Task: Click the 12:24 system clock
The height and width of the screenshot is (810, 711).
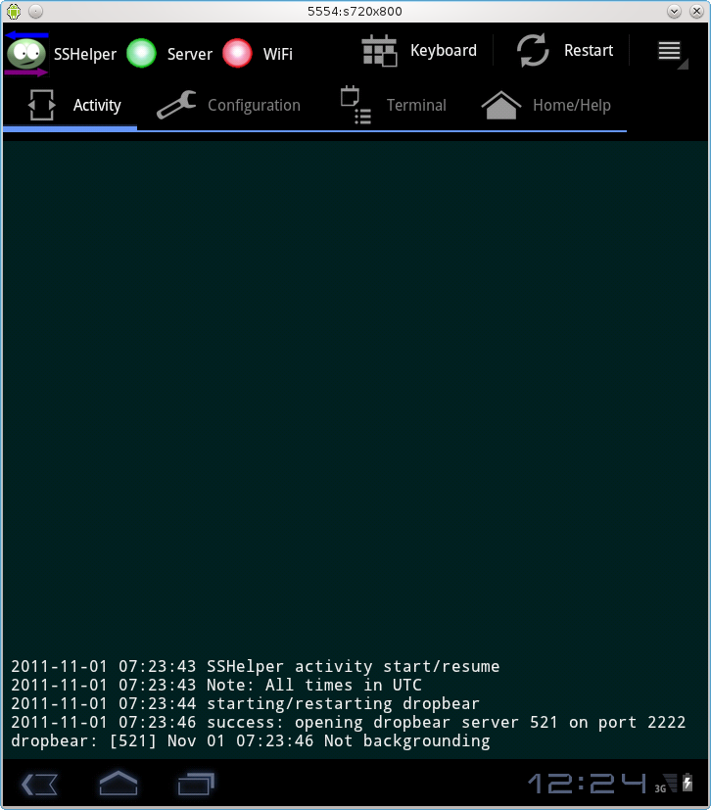Action: pos(587,784)
